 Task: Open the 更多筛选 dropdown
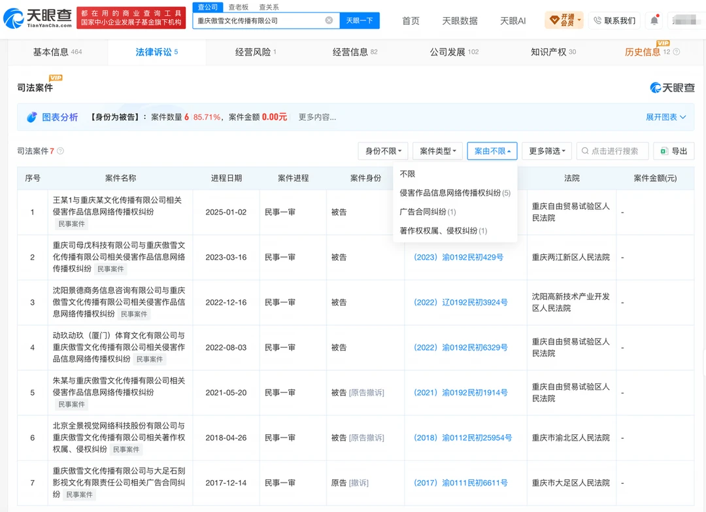click(x=546, y=151)
